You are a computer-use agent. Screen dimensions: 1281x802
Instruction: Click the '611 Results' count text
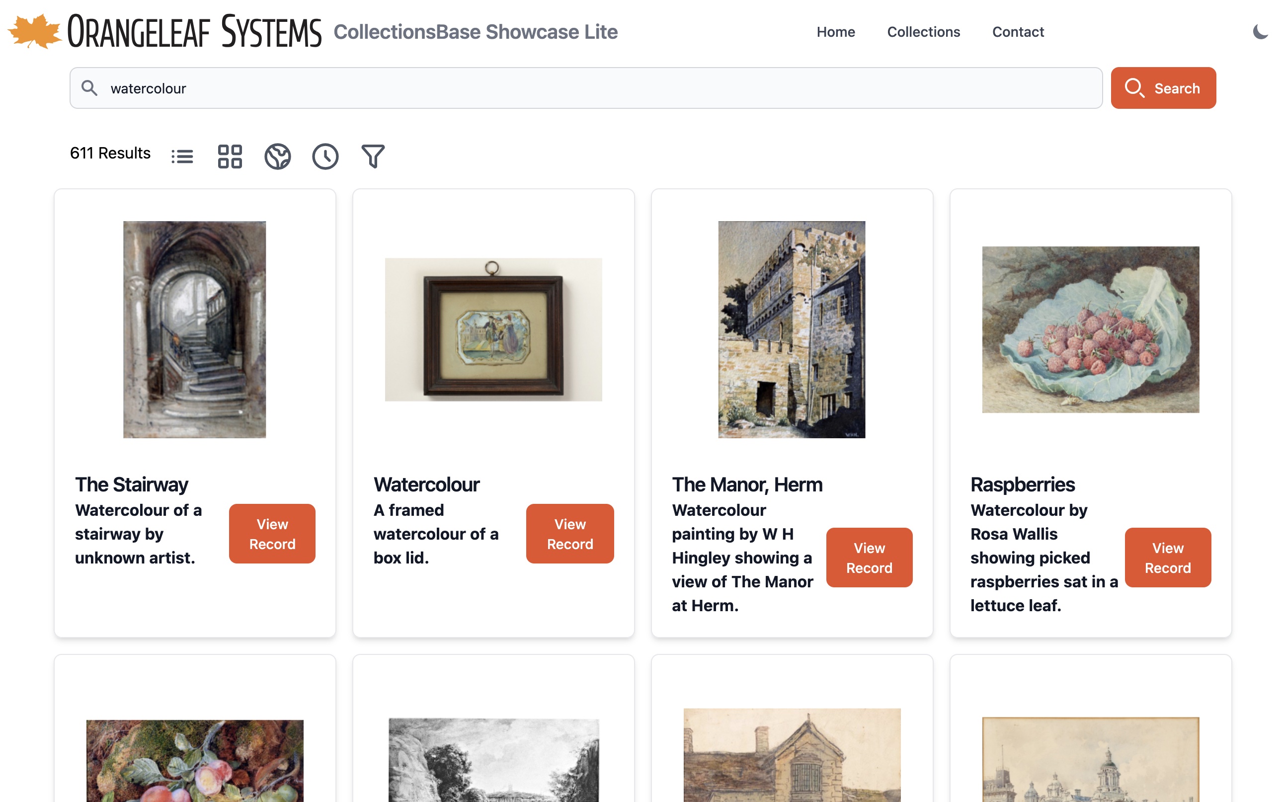tap(110, 153)
